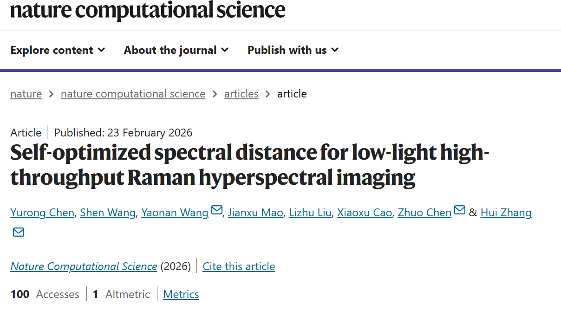Click Cite this article link
This screenshot has height=311, width=561.
(239, 266)
